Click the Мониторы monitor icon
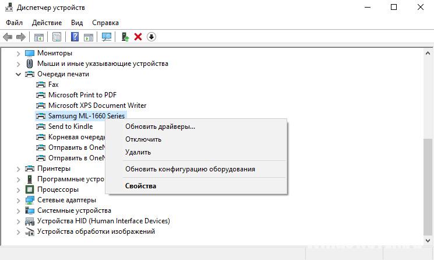The height and width of the screenshot is (260, 434). point(30,53)
